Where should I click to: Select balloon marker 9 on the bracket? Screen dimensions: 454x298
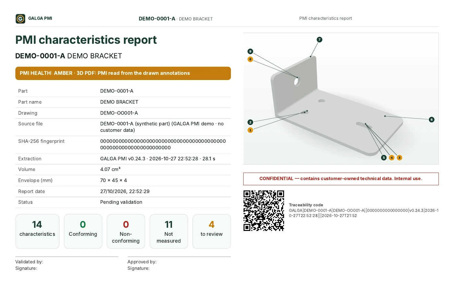click(x=250, y=51)
